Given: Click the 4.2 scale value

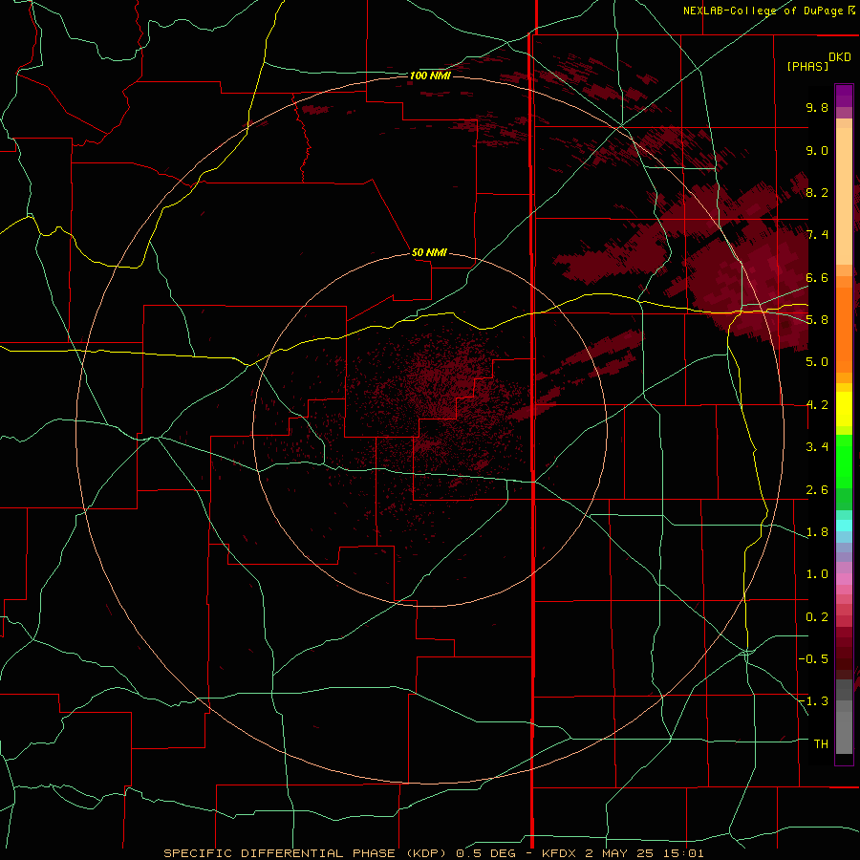Looking at the screenshot, I should pos(817,405).
